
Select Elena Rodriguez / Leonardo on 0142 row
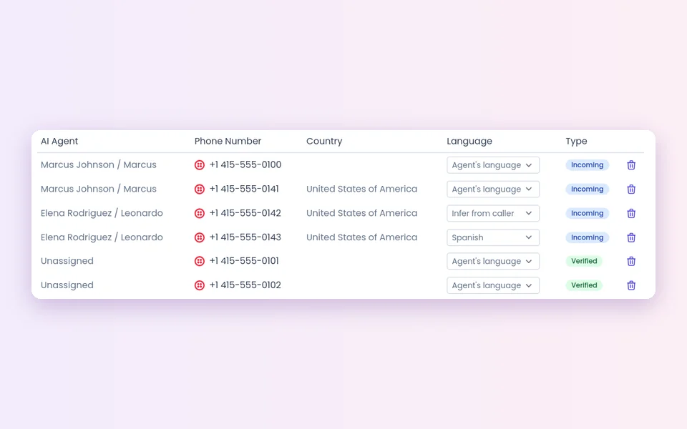[x=102, y=213]
